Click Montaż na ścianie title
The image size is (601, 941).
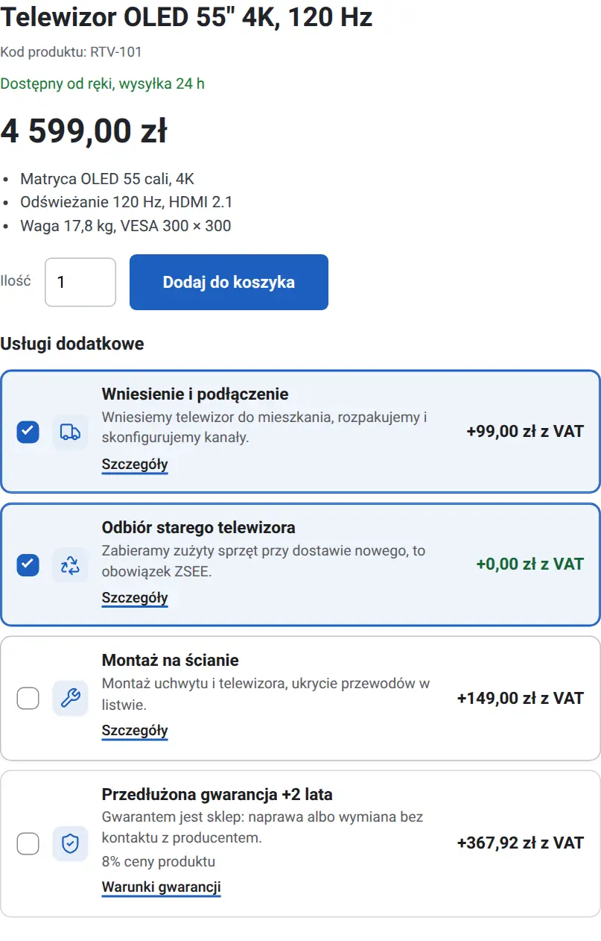[x=171, y=660]
